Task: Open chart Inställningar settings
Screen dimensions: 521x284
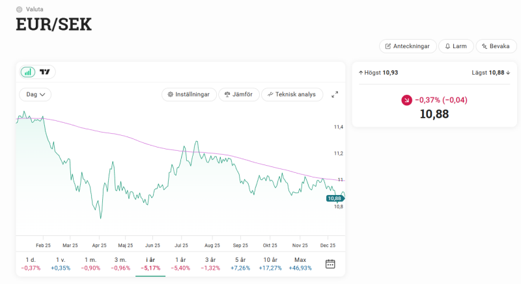Action: point(188,94)
